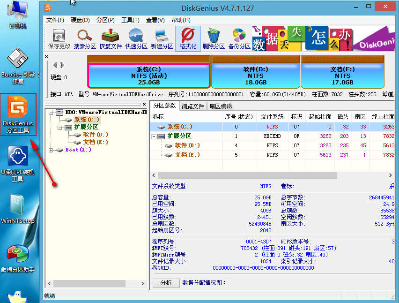Open the 帮助(H) menu

pos(181,20)
